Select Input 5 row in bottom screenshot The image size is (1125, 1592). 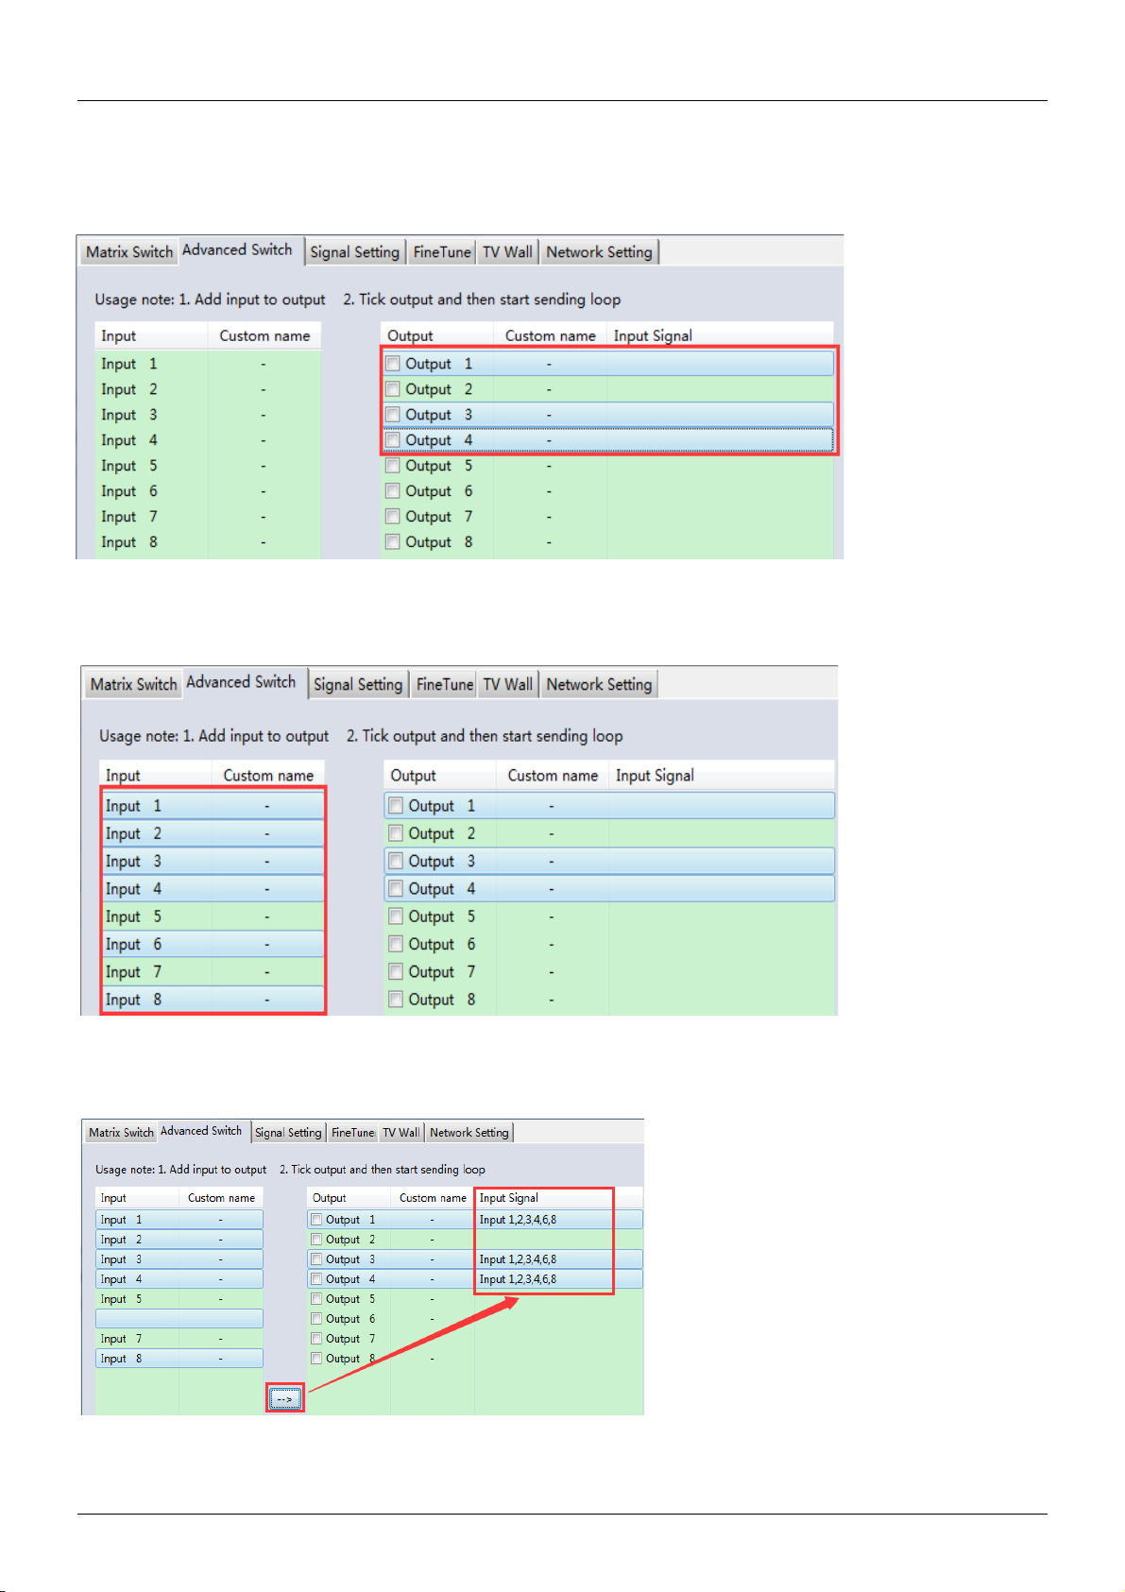point(179,1299)
